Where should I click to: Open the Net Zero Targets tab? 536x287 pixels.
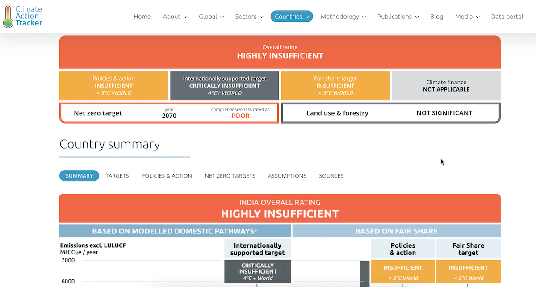pyautogui.click(x=230, y=176)
